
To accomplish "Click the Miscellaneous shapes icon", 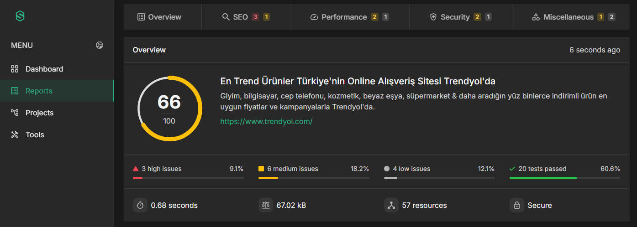I will coord(536,17).
